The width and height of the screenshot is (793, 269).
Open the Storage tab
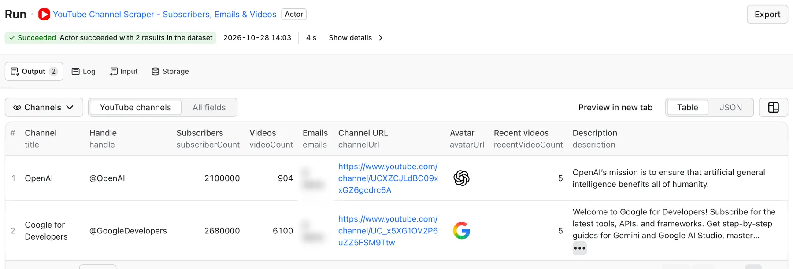[170, 71]
